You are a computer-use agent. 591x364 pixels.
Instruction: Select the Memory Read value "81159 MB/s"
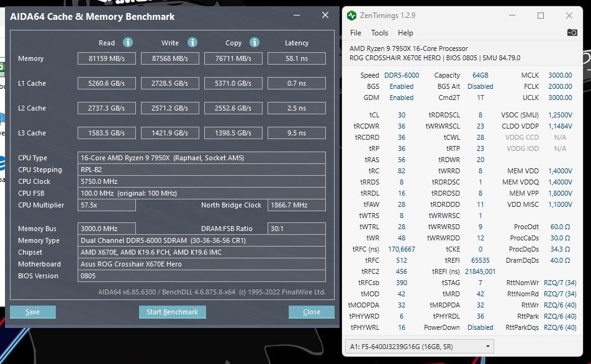pos(107,58)
